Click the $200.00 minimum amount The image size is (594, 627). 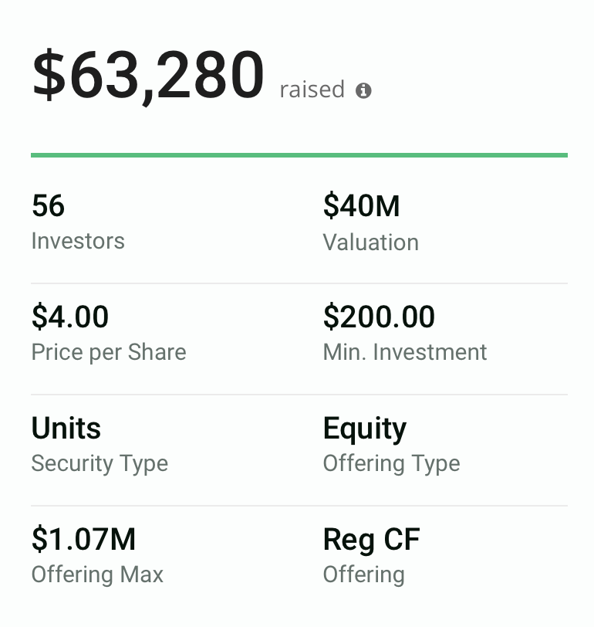click(378, 317)
